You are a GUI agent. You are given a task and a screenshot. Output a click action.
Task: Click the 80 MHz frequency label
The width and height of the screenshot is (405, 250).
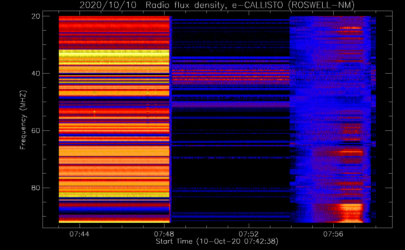[x=36, y=188]
